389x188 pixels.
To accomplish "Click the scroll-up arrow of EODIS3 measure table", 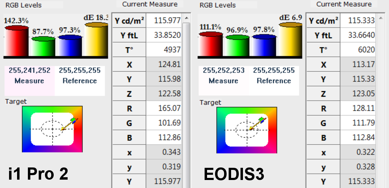I will coord(381,18).
